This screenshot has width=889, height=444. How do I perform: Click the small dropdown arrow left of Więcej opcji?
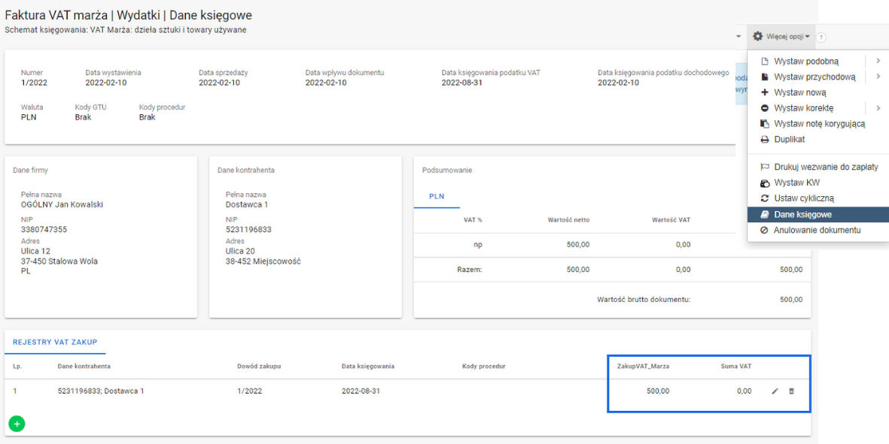pos(738,37)
